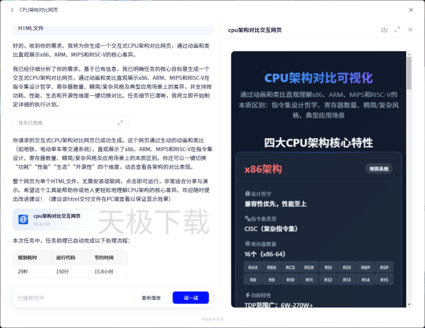
Task: Select the R13 register chip
Action: click(347, 279)
